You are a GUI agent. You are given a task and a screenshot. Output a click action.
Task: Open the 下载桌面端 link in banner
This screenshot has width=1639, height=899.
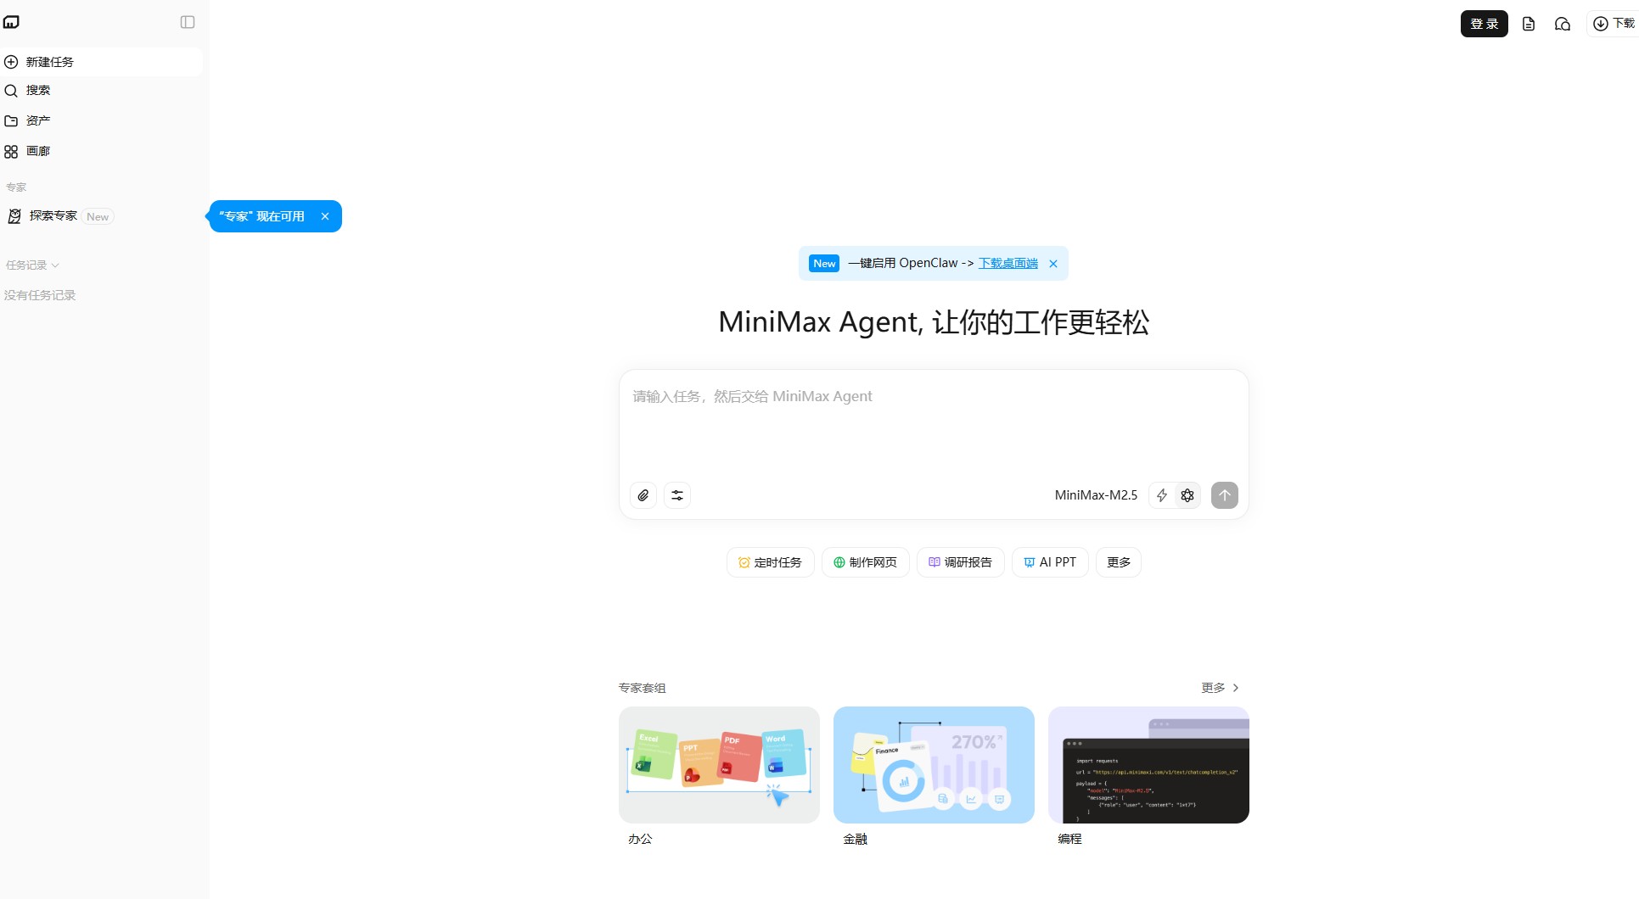click(x=1007, y=263)
